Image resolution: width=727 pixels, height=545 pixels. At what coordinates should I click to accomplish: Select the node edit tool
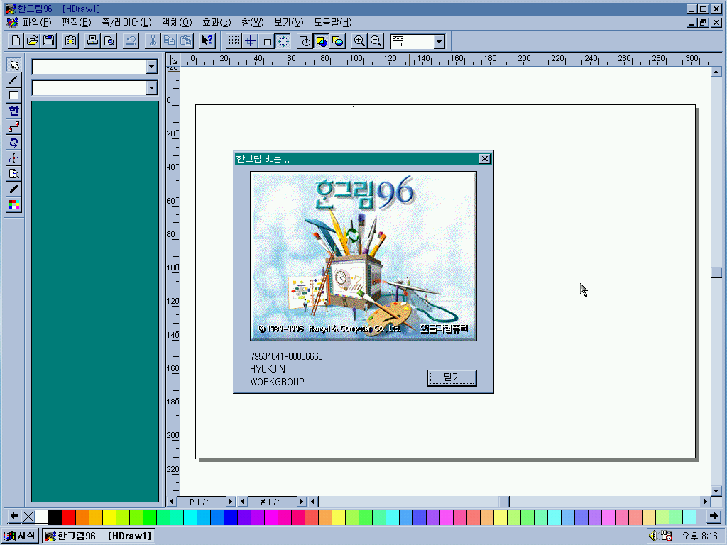coord(14,158)
